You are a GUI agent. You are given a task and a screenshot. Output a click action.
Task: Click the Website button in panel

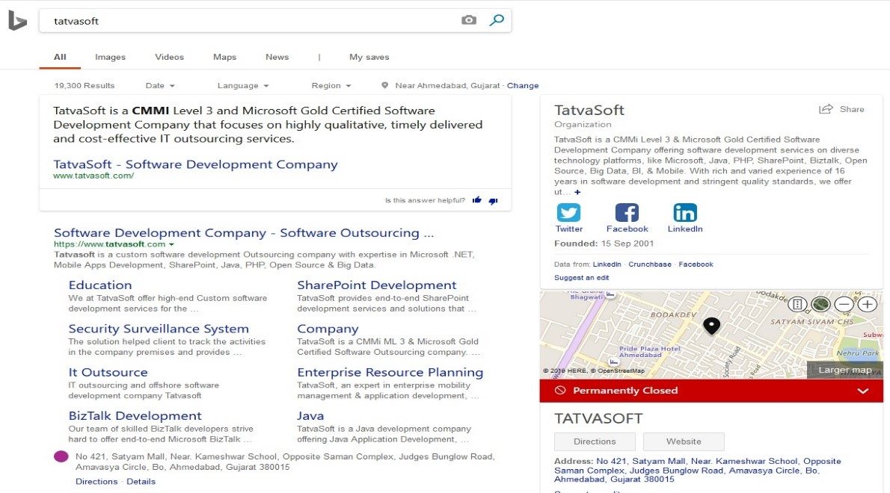[684, 441]
